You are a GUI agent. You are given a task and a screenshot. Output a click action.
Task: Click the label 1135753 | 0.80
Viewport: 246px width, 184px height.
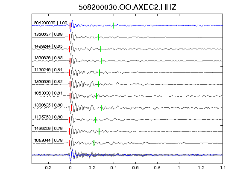pyautogui.click(x=48, y=117)
